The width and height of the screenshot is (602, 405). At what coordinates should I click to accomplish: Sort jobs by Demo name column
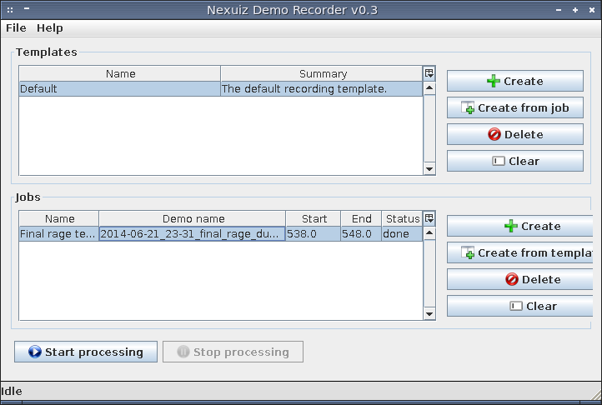coord(193,218)
